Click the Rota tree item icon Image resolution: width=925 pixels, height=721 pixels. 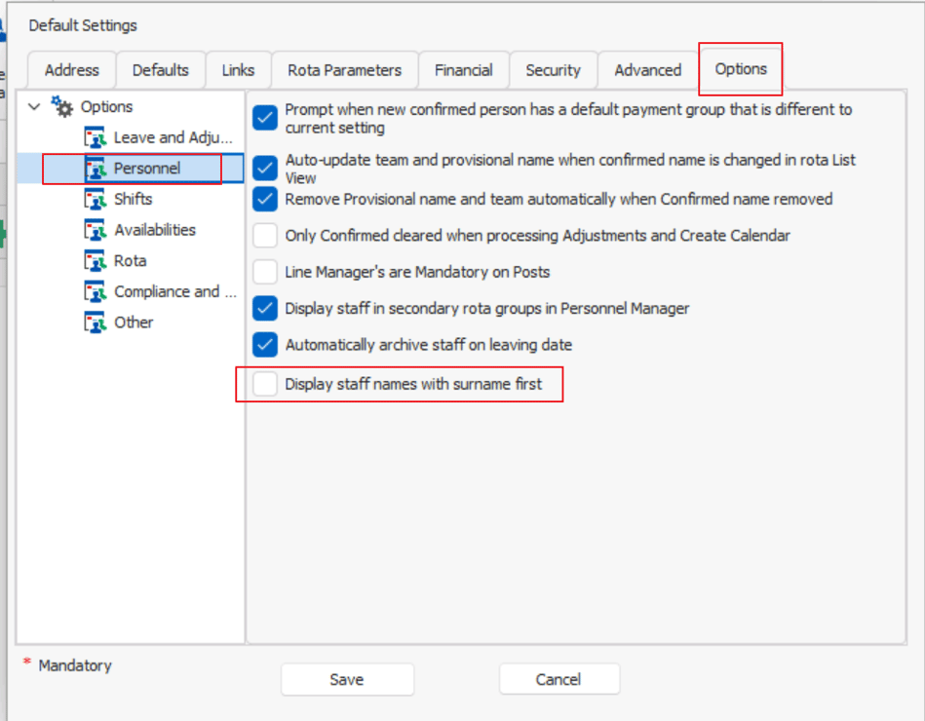(x=95, y=260)
